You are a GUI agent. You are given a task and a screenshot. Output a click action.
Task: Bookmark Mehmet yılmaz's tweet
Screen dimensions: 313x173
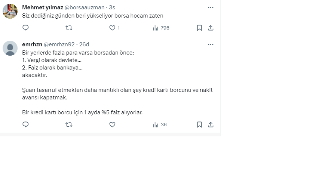(200, 28)
